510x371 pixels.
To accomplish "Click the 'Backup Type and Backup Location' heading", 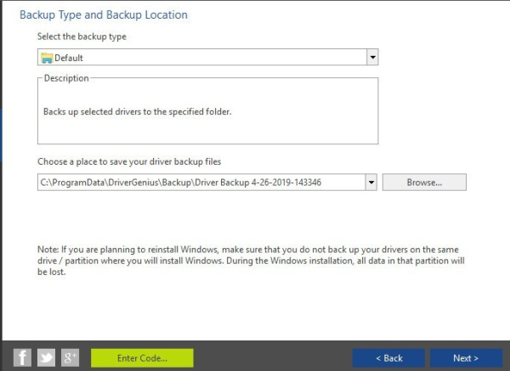I will pyautogui.click(x=103, y=14).
